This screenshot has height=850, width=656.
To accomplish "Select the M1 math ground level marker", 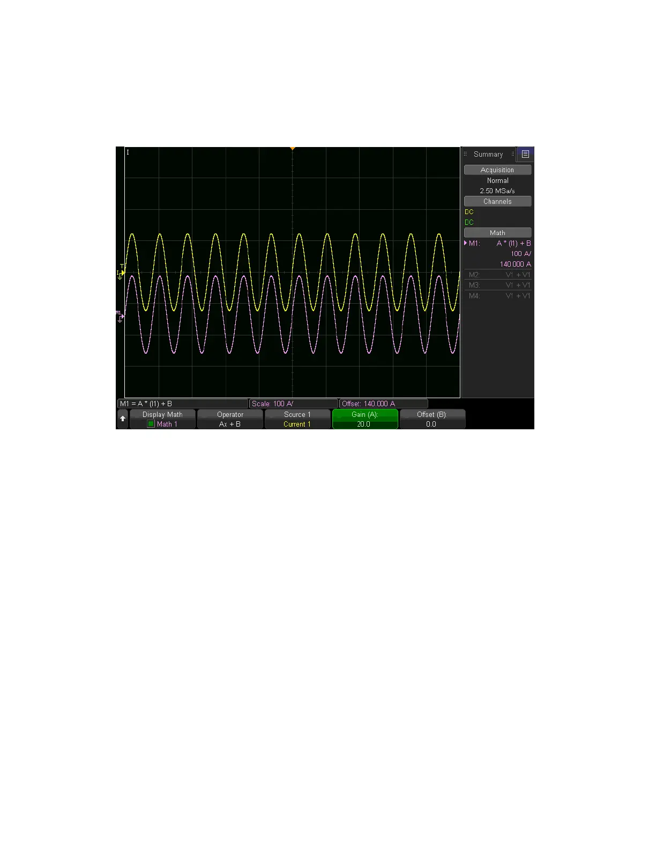I will pyautogui.click(x=120, y=316).
